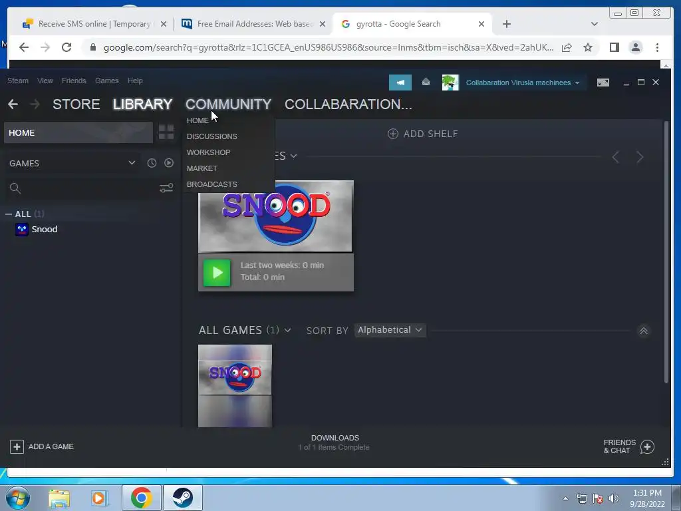Open Chrome three-dot menu
This screenshot has height=511, width=681.
pos(657,47)
